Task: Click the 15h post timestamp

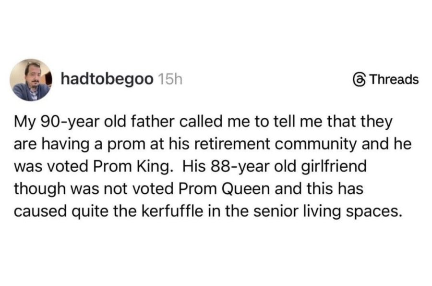Action: coord(170,80)
